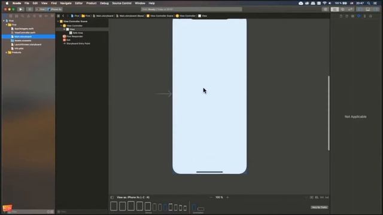Open the Report navigator tab
Screen dimensions: 383x215
(52, 16)
